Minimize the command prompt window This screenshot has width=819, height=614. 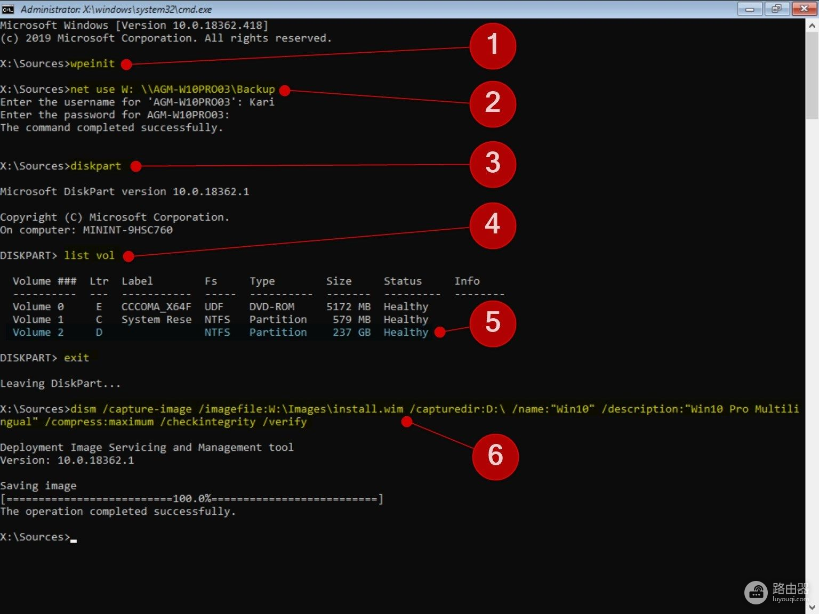750,9
